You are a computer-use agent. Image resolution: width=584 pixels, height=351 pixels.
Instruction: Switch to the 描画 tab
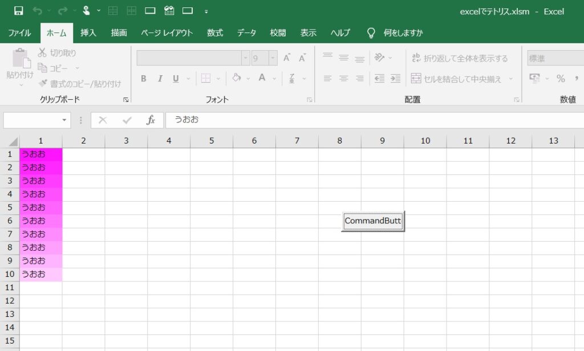coord(119,32)
